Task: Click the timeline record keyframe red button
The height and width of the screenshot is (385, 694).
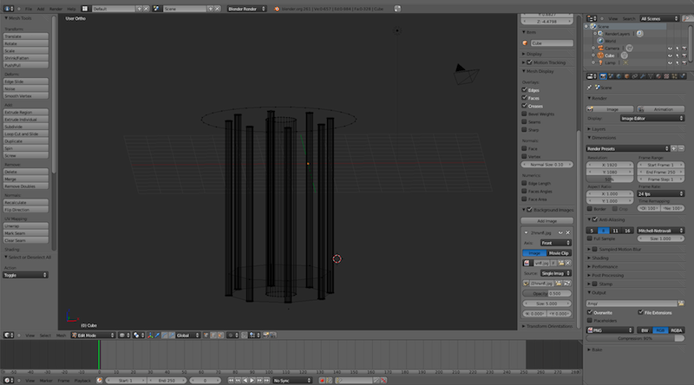Action: pyautogui.click(x=322, y=380)
